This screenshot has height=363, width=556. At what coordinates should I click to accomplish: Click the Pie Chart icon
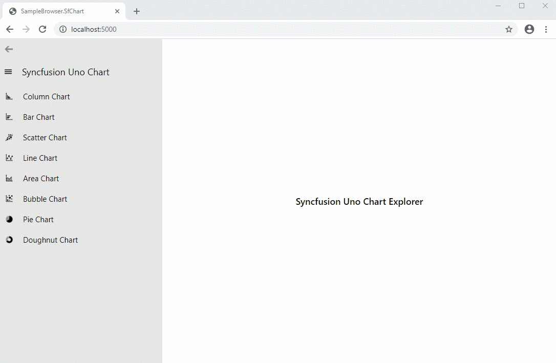(x=9, y=219)
